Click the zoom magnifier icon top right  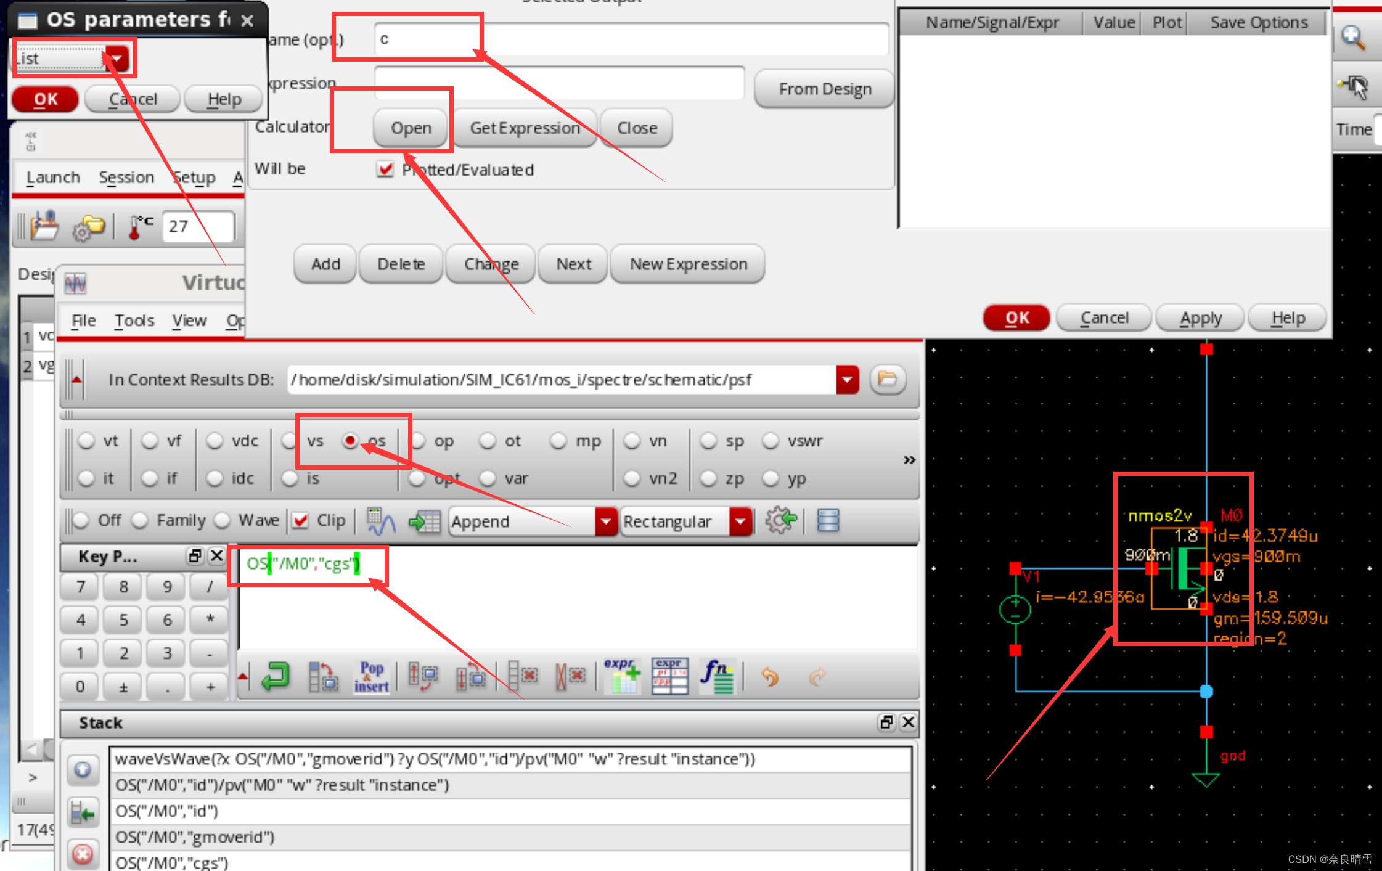coord(1353,38)
